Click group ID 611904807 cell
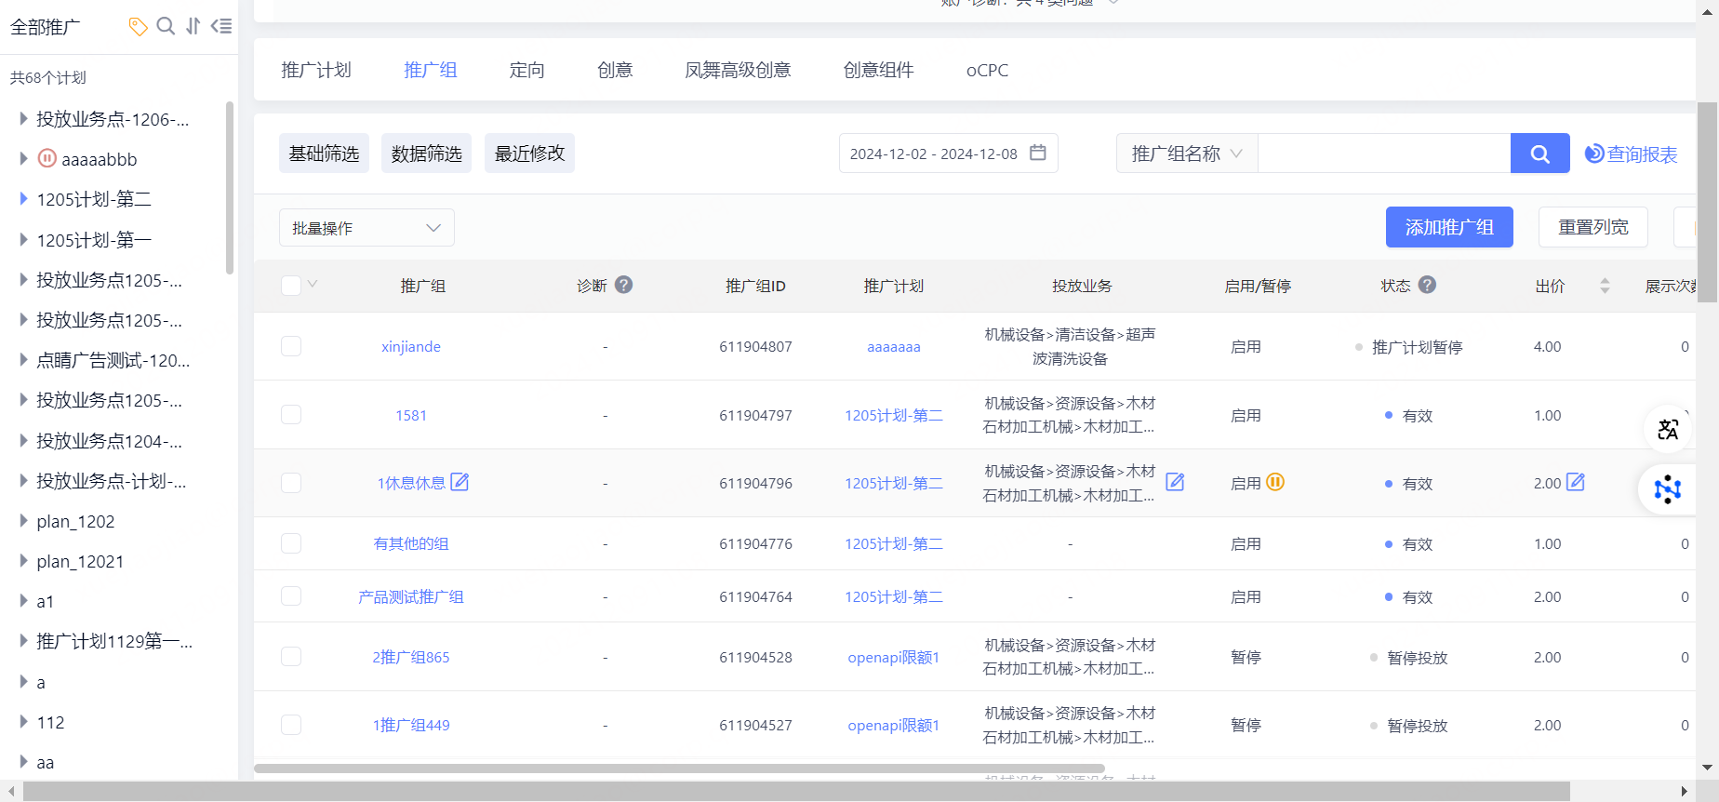This screenshot has height=802, width=1719. click(x=755, y=346)
